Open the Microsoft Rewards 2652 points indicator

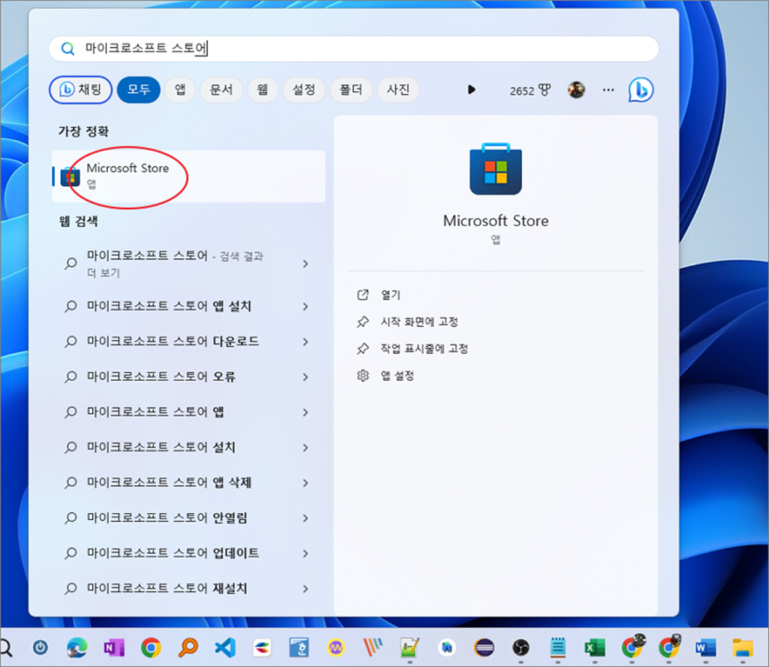click(530, 90)
